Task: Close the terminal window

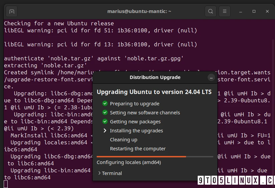Action: point(267,11)
